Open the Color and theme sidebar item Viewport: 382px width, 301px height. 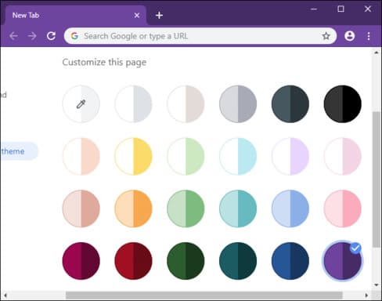(18, 151)
